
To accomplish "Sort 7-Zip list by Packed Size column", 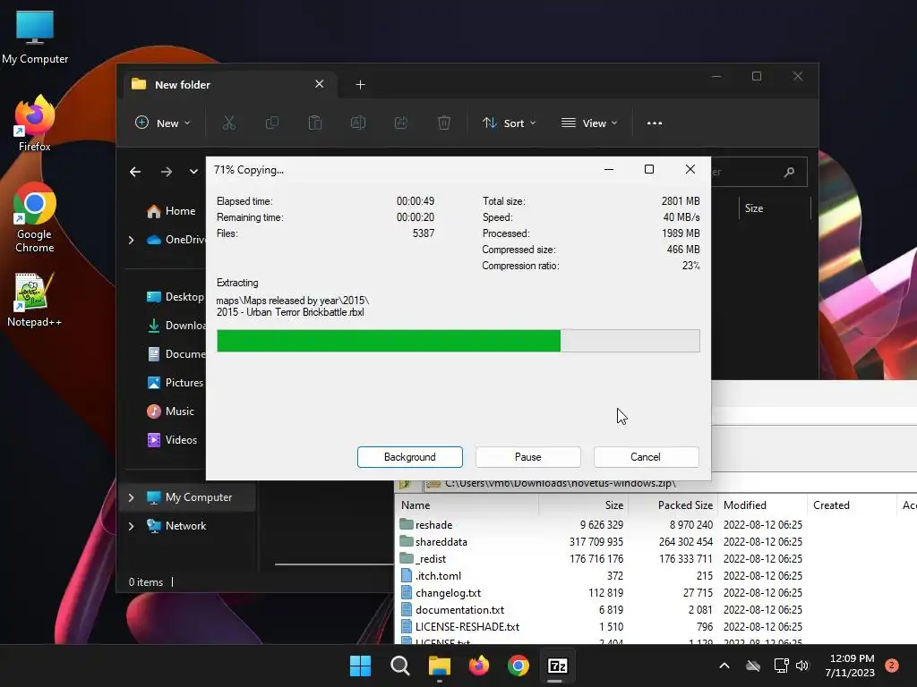I will tap(673, 505).
